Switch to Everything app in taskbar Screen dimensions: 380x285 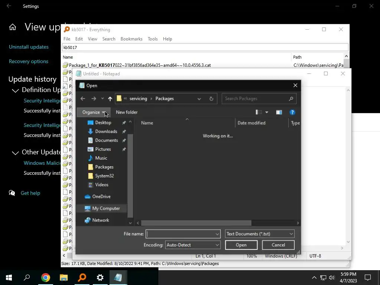pos(82,278)
